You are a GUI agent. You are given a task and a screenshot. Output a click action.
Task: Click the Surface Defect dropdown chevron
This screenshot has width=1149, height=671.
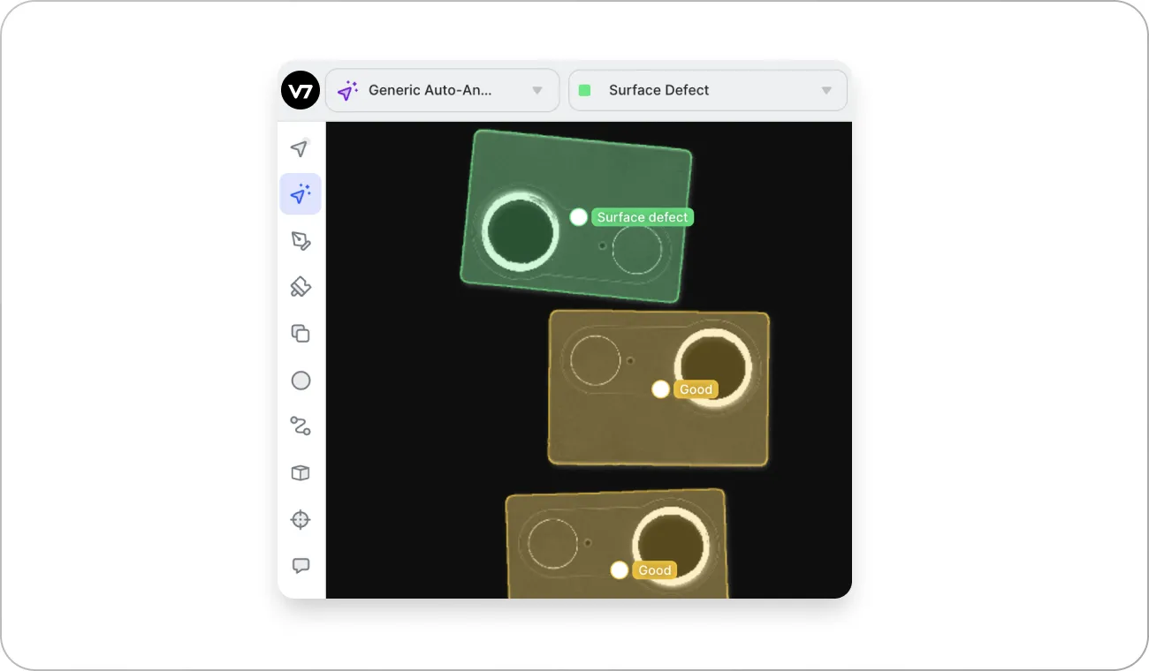coord(826,89)
